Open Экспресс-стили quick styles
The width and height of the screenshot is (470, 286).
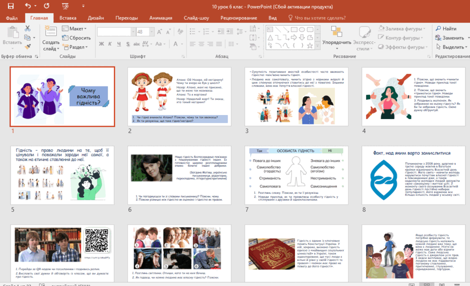tap(364, 38)
